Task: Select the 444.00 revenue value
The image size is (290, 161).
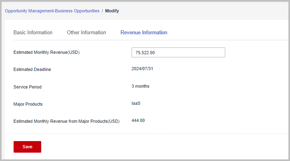Action: click(x=138, y=120)
